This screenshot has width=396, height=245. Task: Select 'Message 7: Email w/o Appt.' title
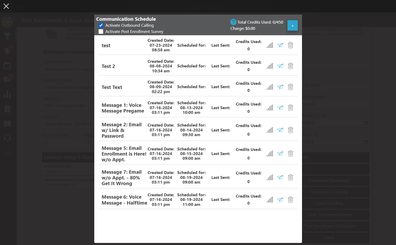122,178
